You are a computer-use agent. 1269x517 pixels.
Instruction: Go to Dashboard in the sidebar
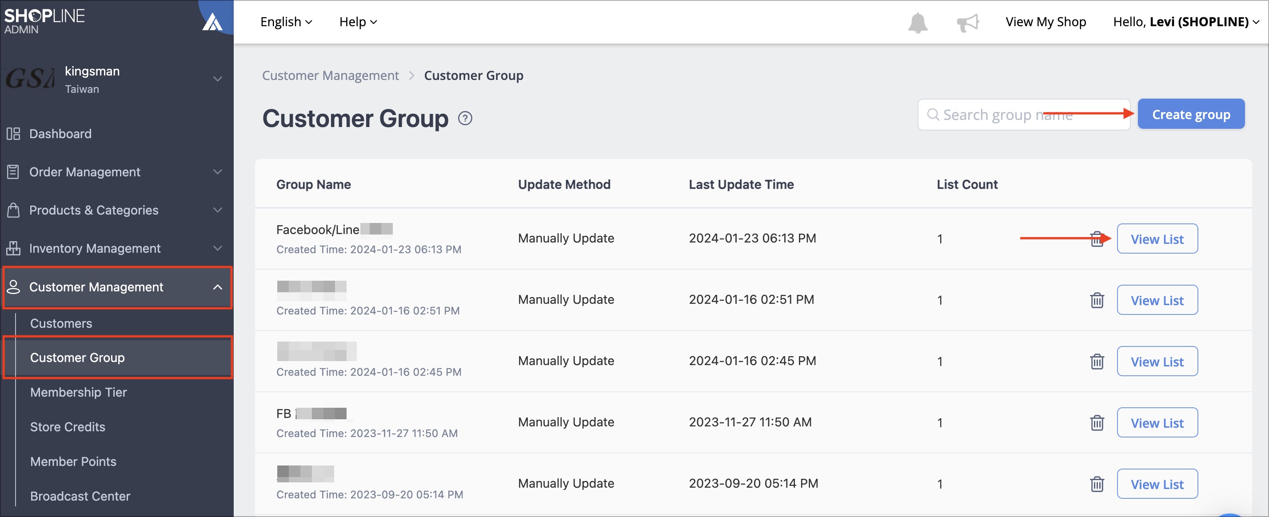(60, 134)
